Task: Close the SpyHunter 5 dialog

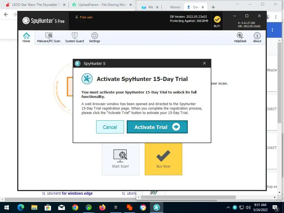Action: pos(204,63)
